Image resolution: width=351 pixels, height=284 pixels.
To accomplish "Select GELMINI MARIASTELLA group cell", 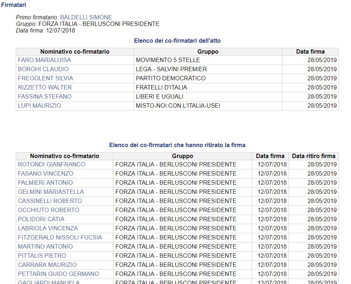I will coord(182,192).
